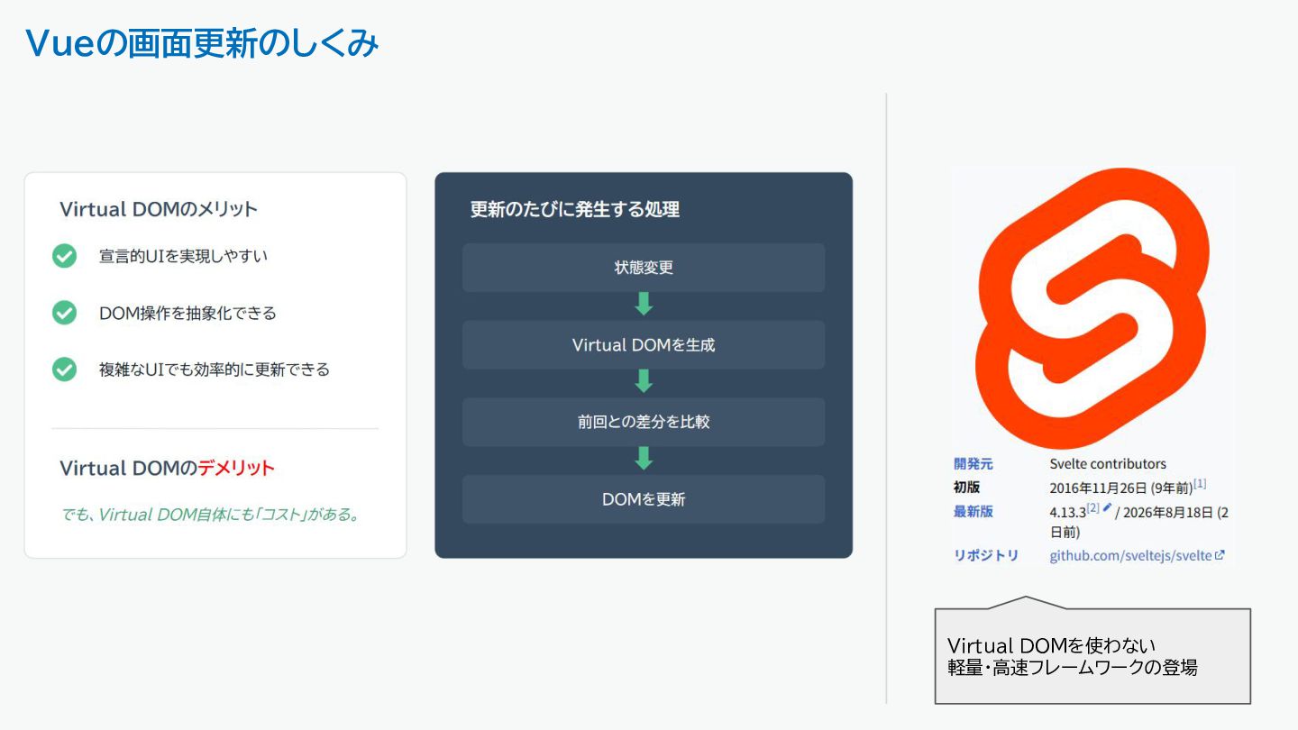
Task: Open footnote reference [2] after 4.13.3
Action: tap(1092, 508)
